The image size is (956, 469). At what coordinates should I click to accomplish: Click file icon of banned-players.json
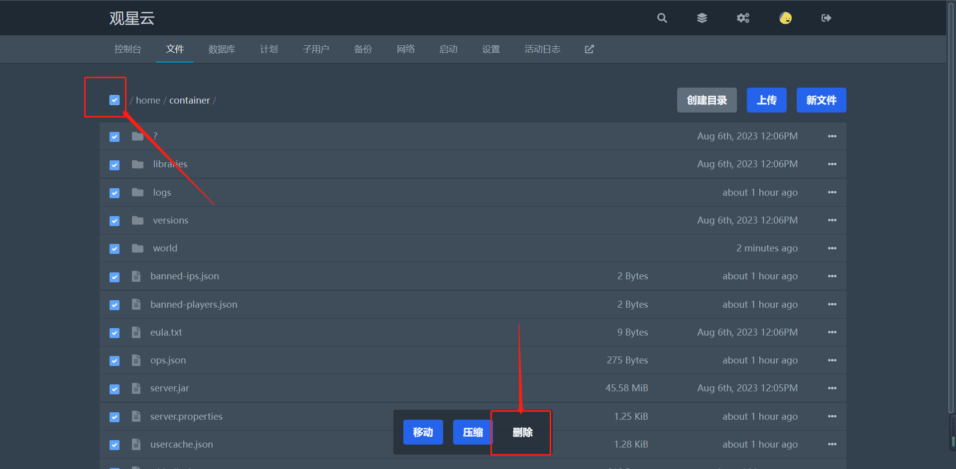coord(136,304)
